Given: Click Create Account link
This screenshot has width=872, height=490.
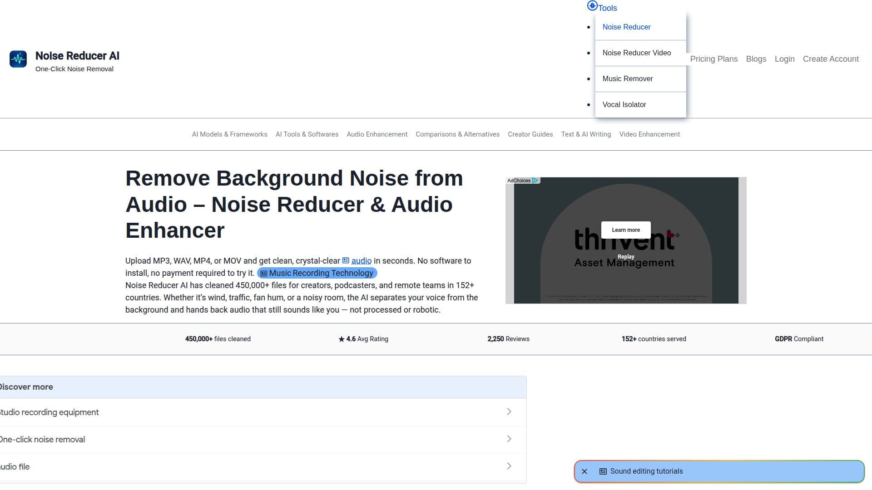Looking at the screenshot, I should coord(831,59).
